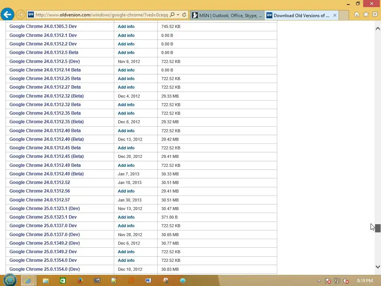Open the Tools gear menu
The width and height of the screenshot is (381, 286).
tap(375, 15)
